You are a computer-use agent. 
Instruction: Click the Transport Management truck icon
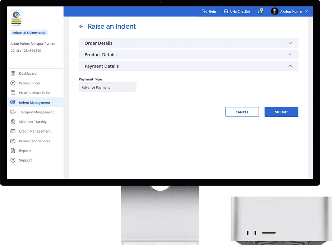[x=13, y=112]
